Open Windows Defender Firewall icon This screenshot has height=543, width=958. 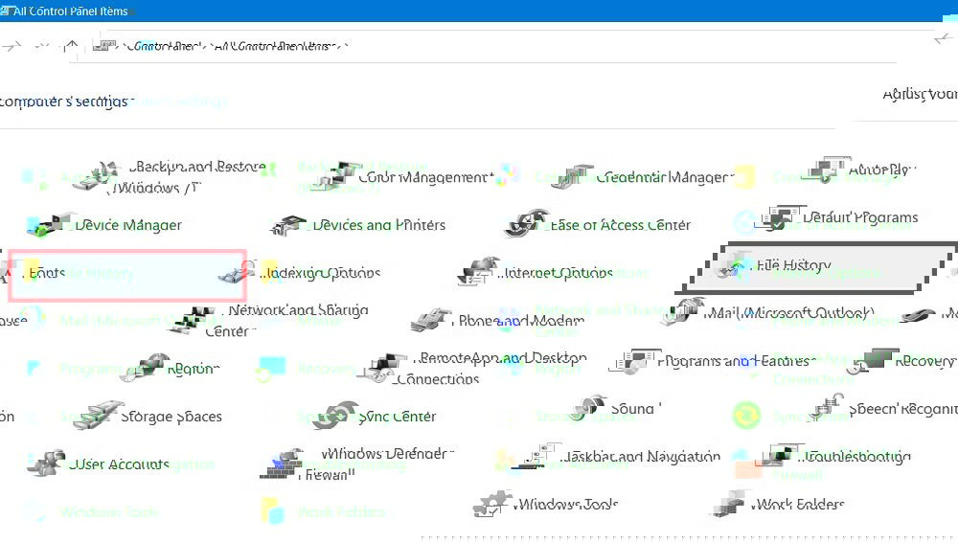[281, 464]
